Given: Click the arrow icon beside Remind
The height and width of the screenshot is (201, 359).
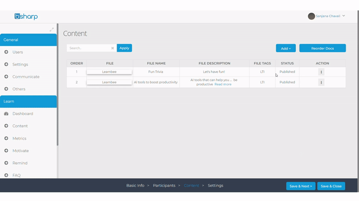Looking at the screenshot, I should pos(6,163).
